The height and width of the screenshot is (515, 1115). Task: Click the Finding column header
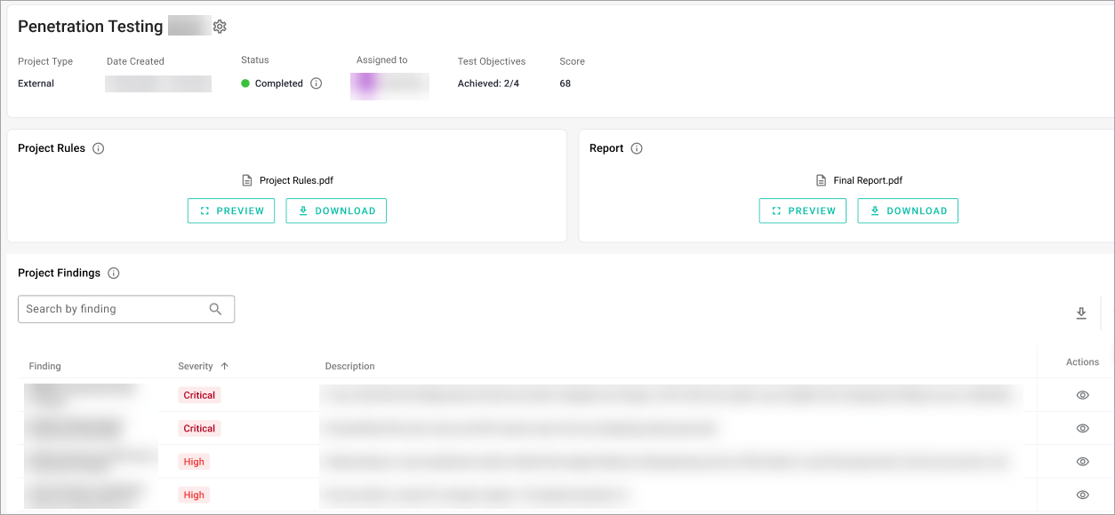click(x=44, y=365)
